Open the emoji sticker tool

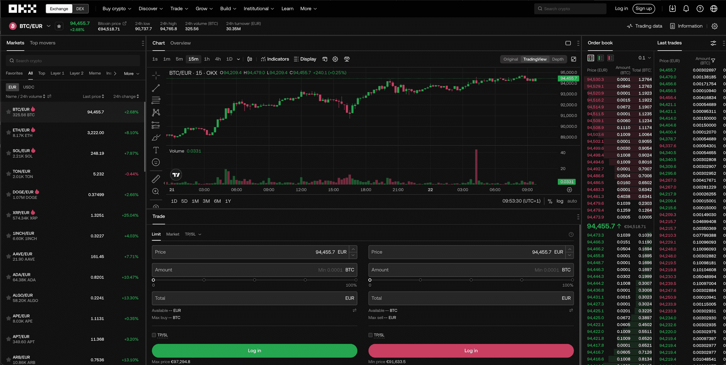tap(156, 162)
